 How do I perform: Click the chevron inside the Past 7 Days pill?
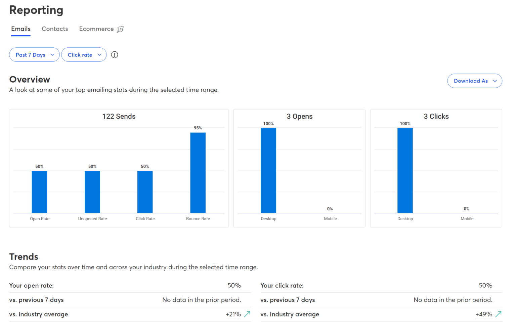(52, 54)
